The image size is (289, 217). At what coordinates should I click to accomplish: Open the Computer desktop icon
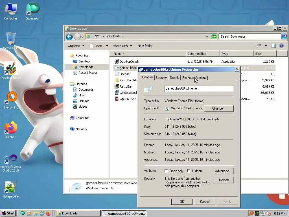(10, 12)
